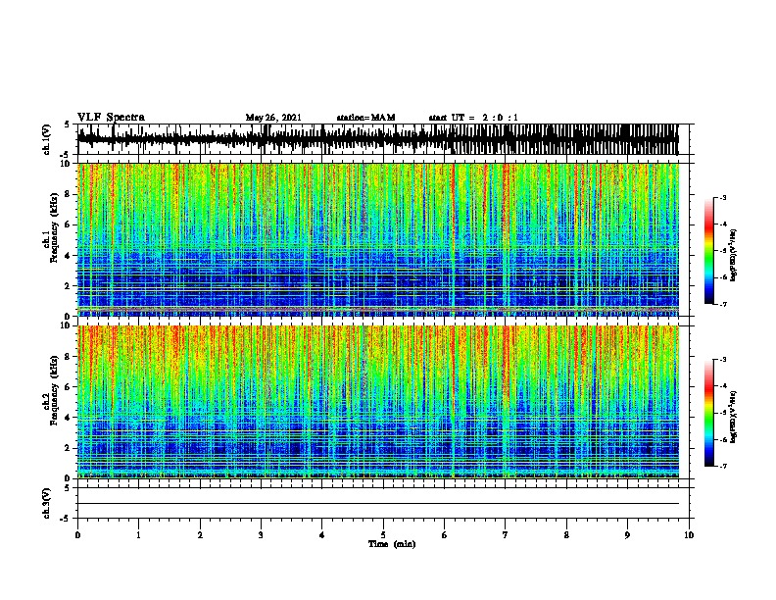
Task: Select the "start UT = 2 : 0 : 1" text
Action: [x=473, y=118]
